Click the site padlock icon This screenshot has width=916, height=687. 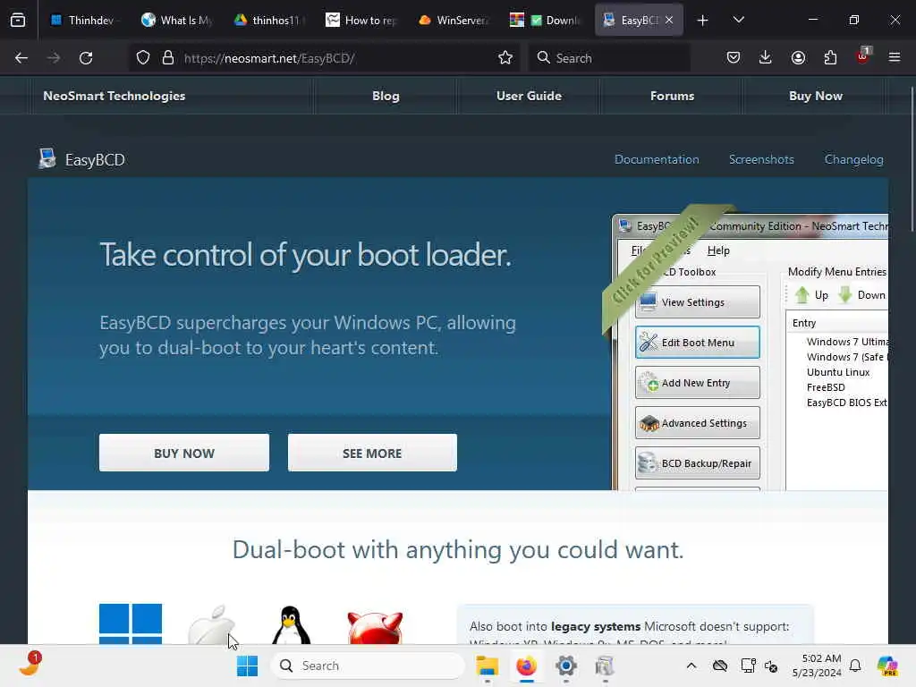point(168,58)
